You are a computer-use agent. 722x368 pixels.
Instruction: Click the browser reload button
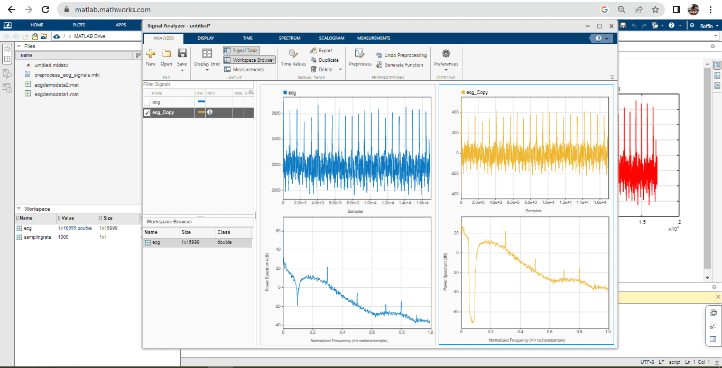click(x=45, y=10)
